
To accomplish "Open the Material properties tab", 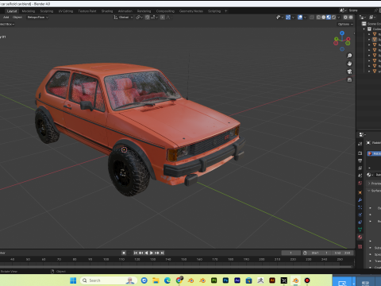I will (360, 237).
